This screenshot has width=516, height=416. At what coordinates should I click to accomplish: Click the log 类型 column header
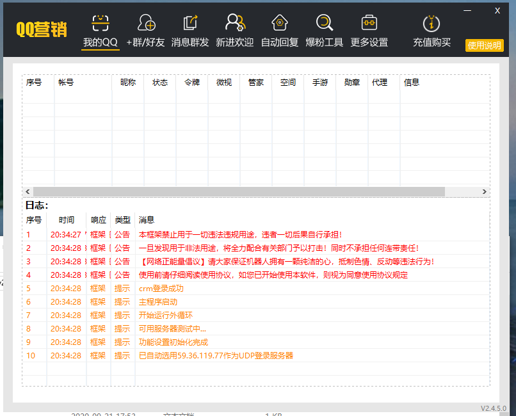[122, 220]
